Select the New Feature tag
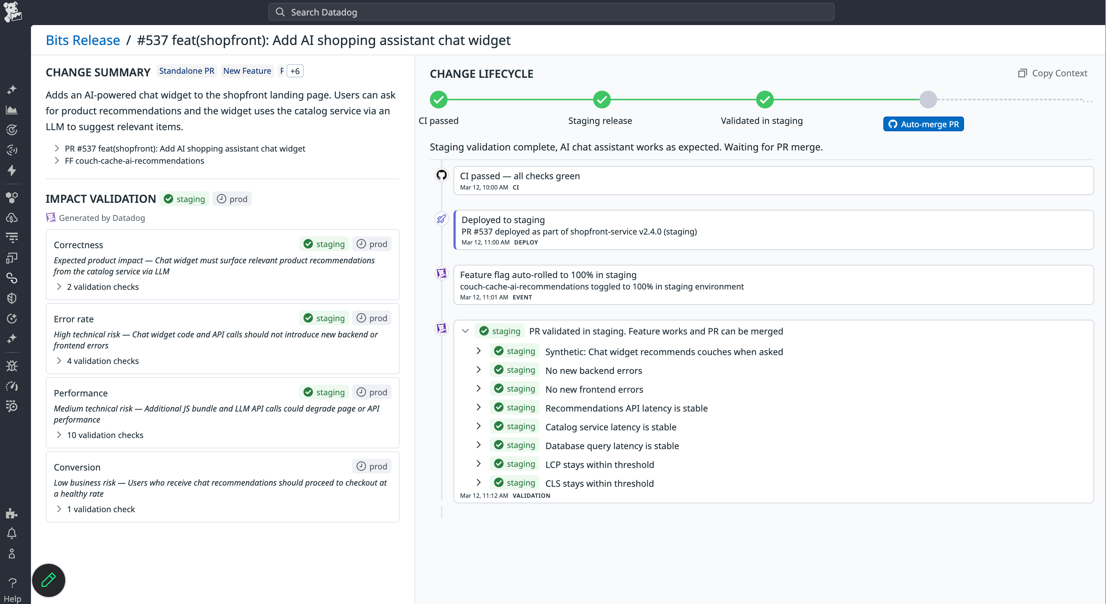 click(247, 71)
